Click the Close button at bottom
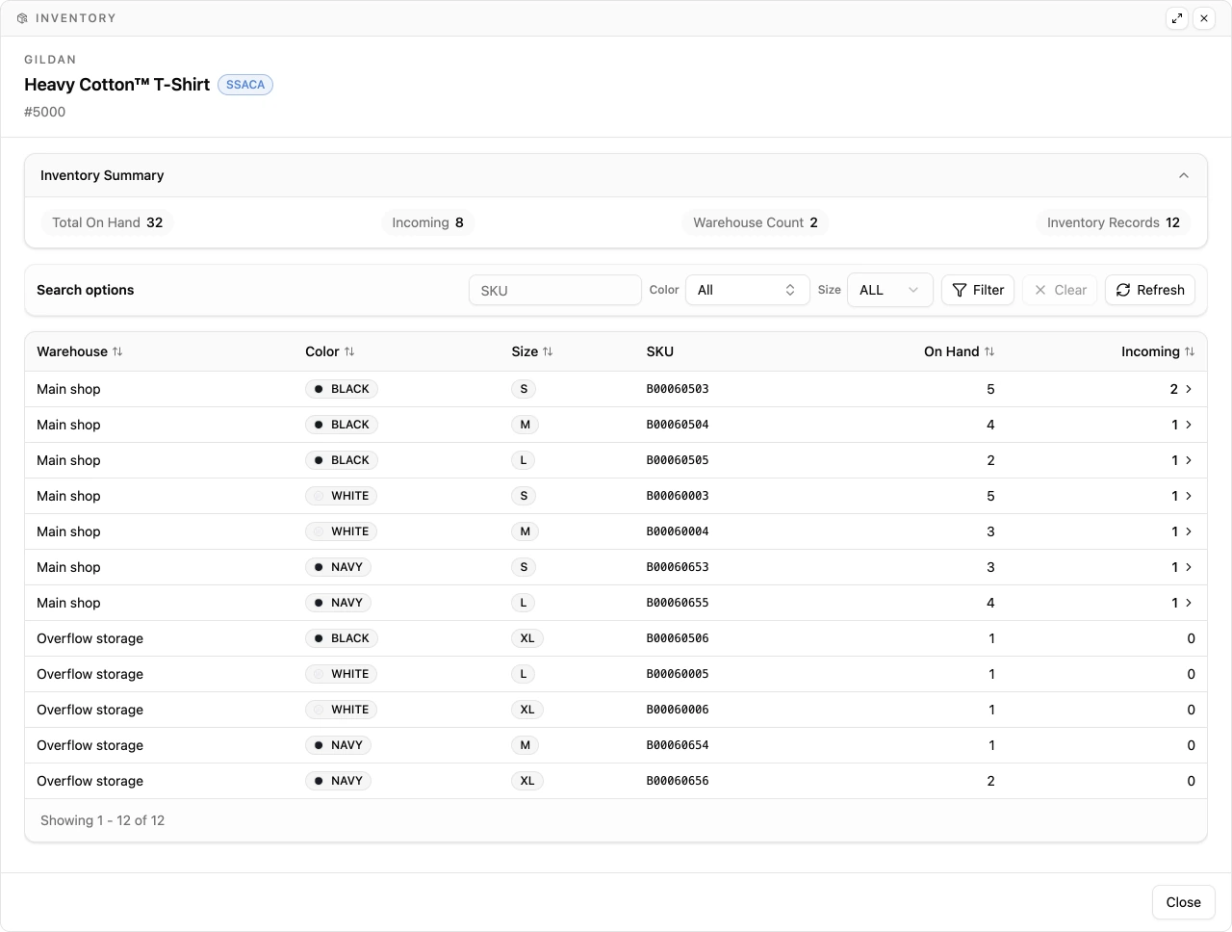1232x932 pixels. (x=1183, y=902)
